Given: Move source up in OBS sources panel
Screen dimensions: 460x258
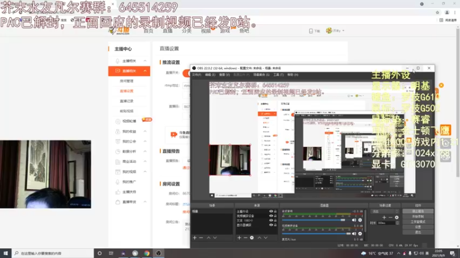Looking at the screenshot, I should click(x=259, y=238).
